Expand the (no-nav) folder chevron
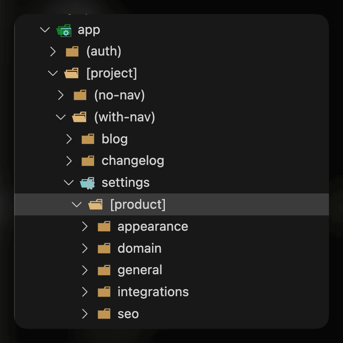 (x=61, y=96)
